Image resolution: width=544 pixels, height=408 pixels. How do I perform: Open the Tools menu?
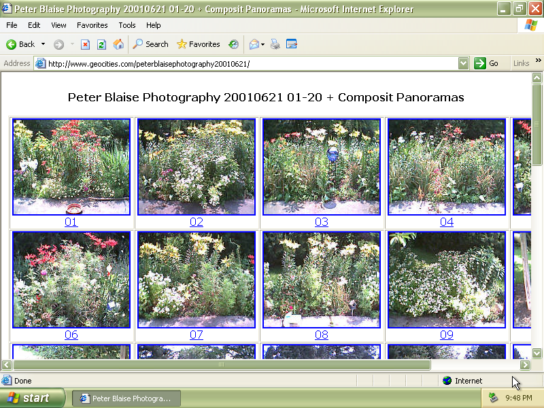pos(127,25)
